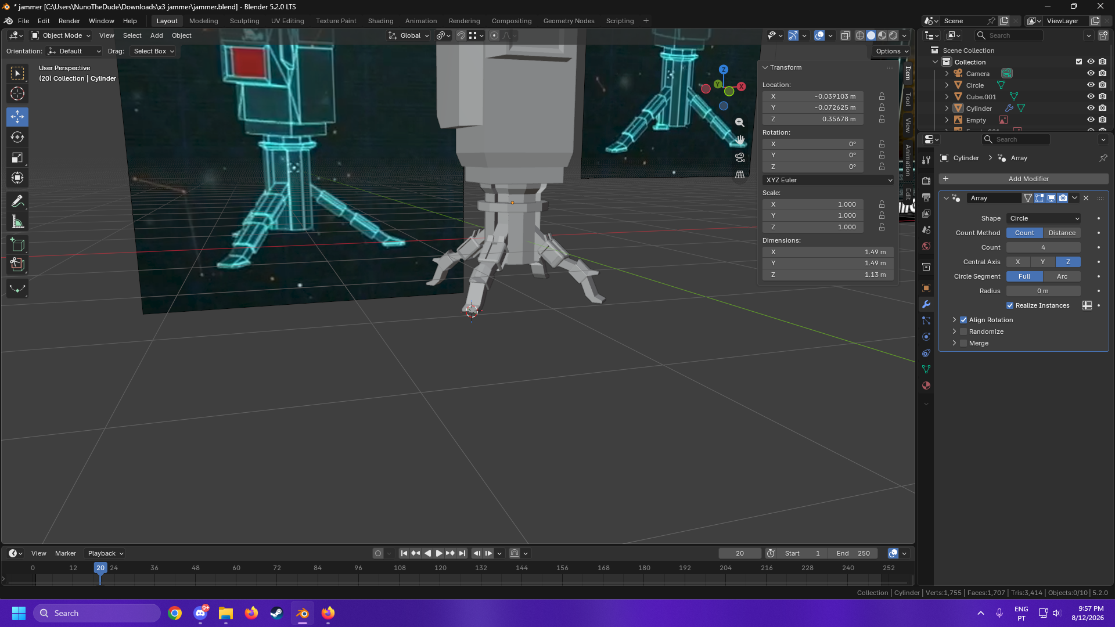1115x627 pixels.
Task: Activate the Move tool
Action: click(x=17, y=117)
